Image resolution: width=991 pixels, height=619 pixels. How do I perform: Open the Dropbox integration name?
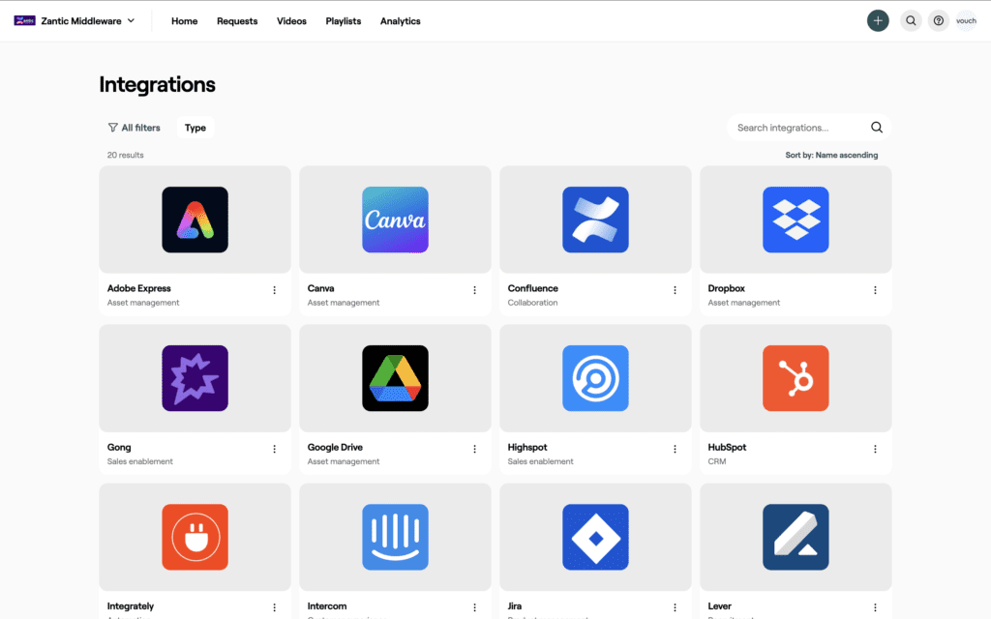[x=726, y=288]
